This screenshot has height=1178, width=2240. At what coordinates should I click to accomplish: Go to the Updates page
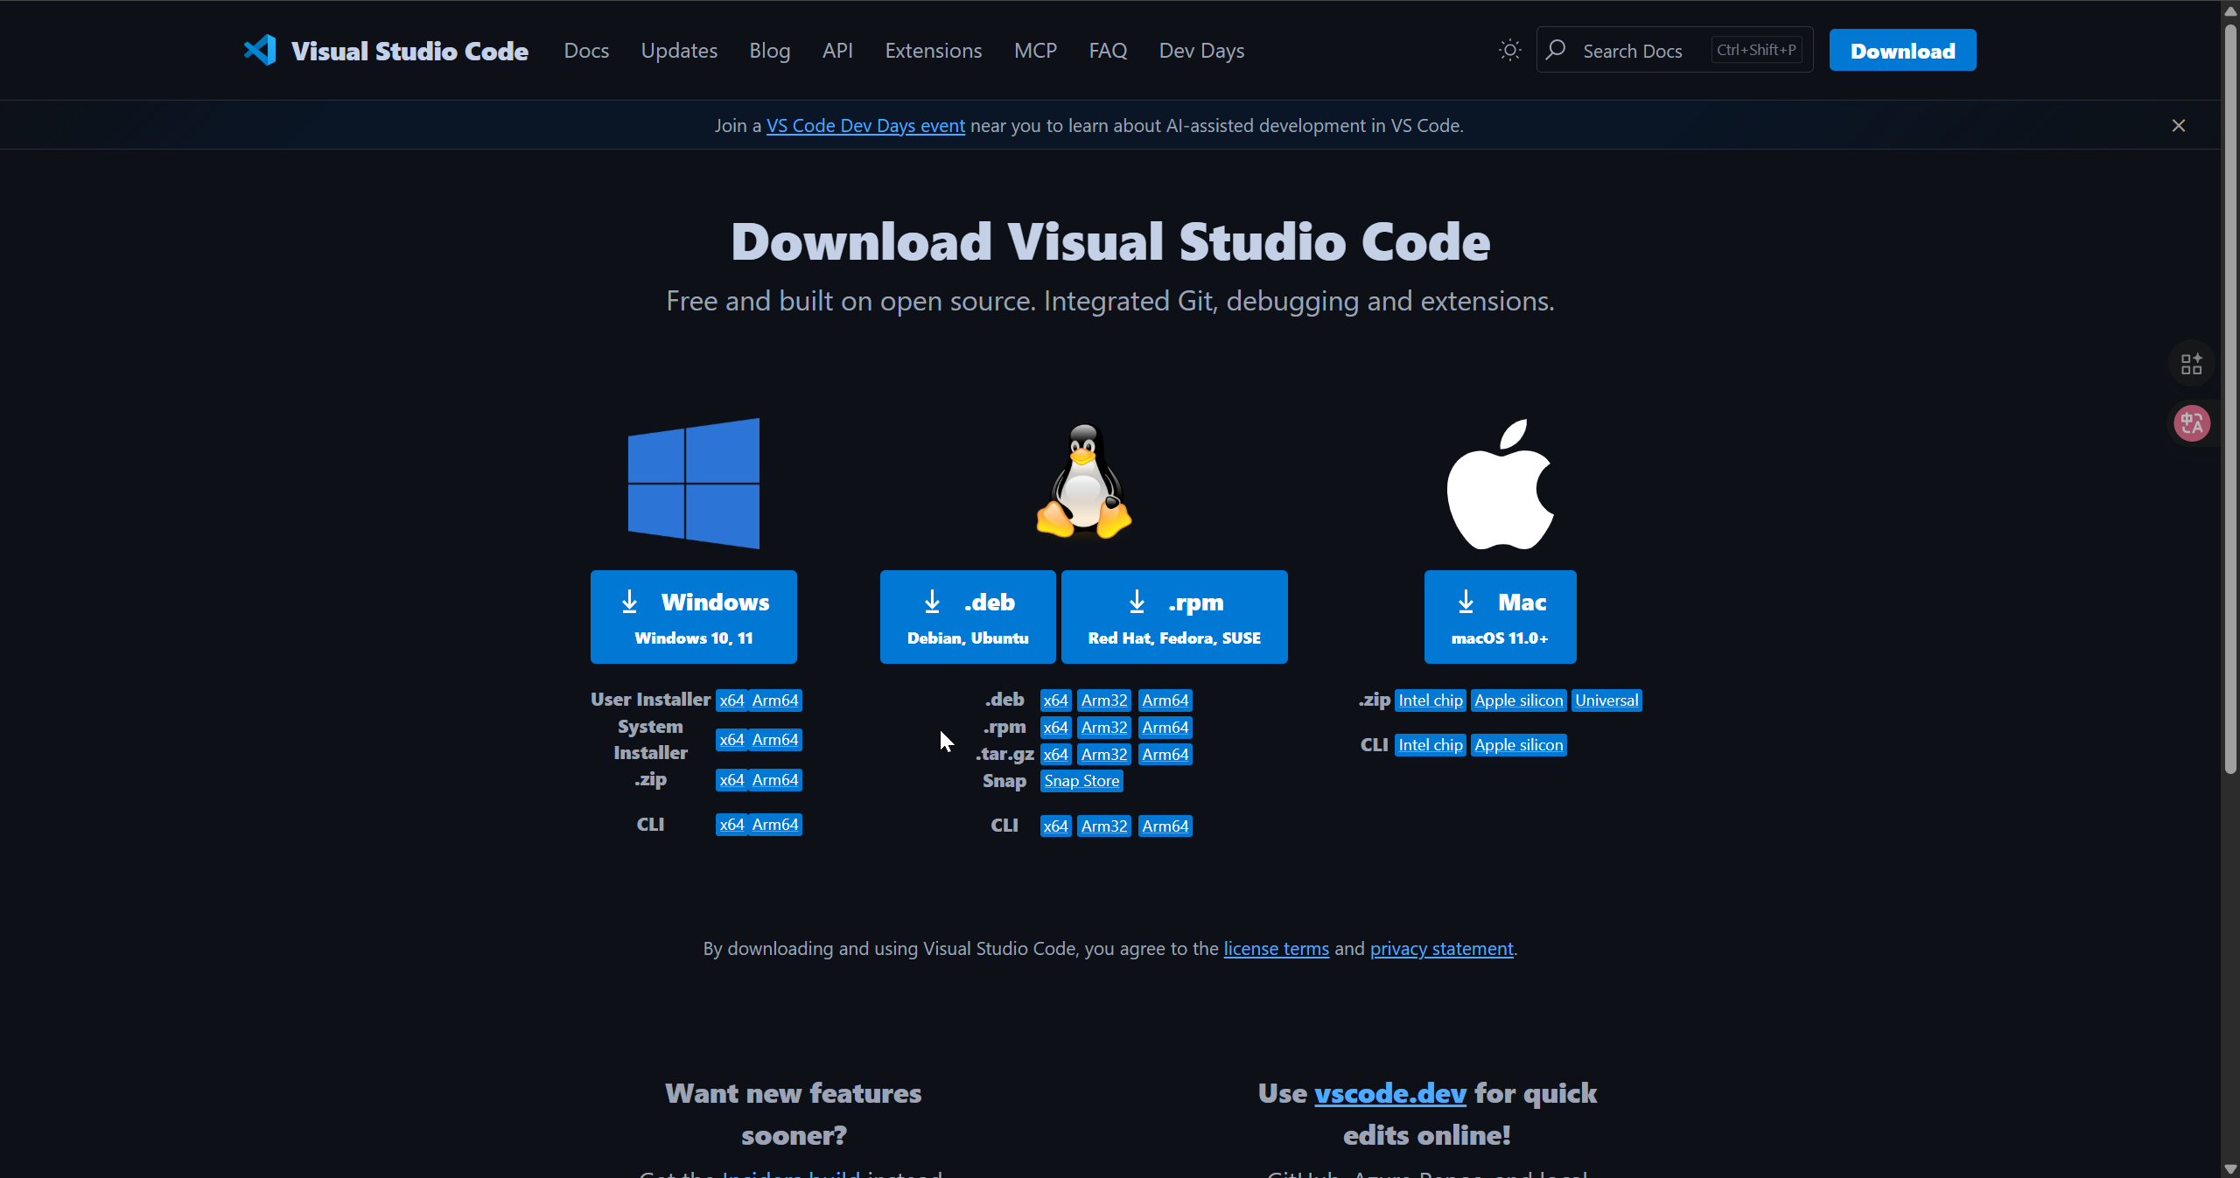pyautogui.click(x=679, y=51)
